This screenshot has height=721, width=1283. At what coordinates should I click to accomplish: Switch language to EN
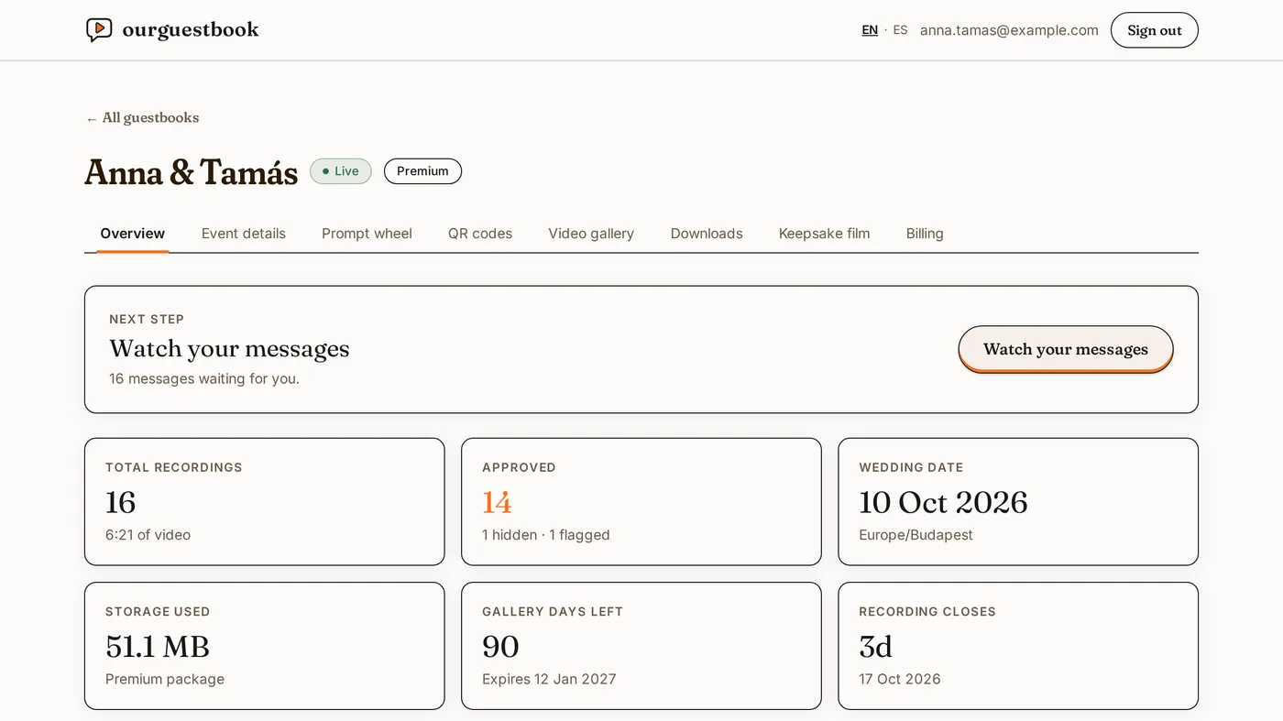[870, 30]
